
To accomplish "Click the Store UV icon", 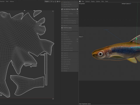I will 62,66.
